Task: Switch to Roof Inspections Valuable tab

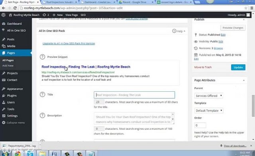Action: tap(59, 2)
